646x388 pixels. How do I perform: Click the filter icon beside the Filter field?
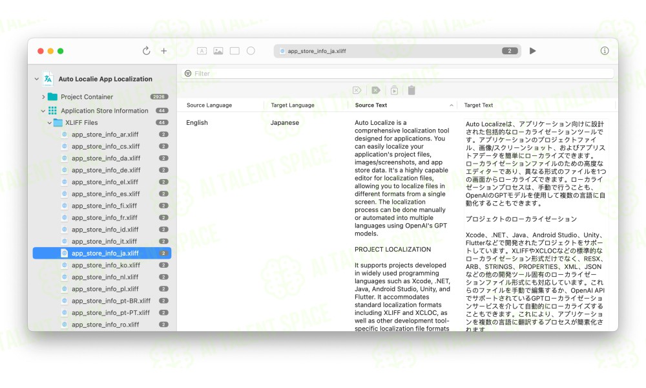pyautogui.click(x=188, y=73)
